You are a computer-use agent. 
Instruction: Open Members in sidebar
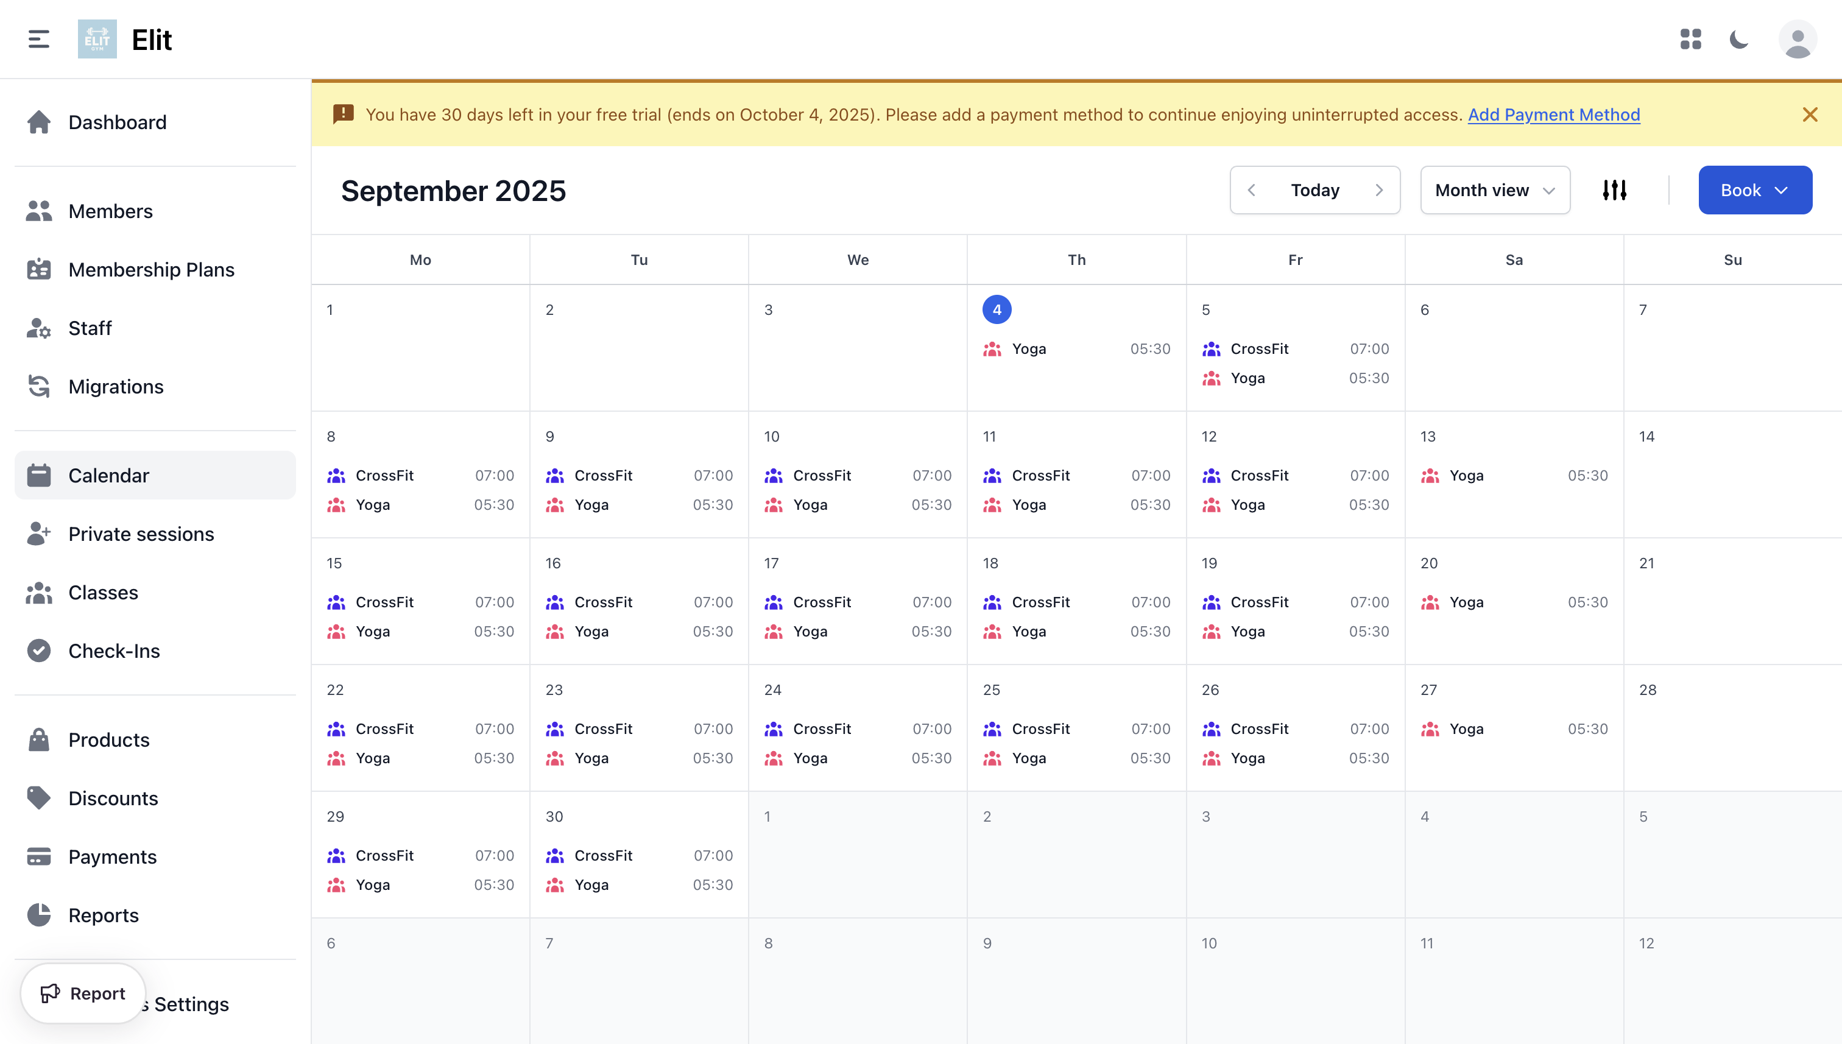[x=110, y=211]
